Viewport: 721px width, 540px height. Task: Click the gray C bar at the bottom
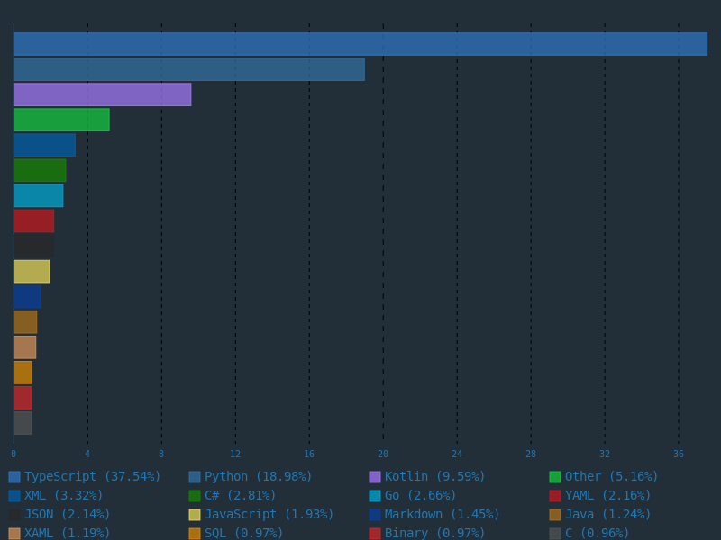pos(23,423)
